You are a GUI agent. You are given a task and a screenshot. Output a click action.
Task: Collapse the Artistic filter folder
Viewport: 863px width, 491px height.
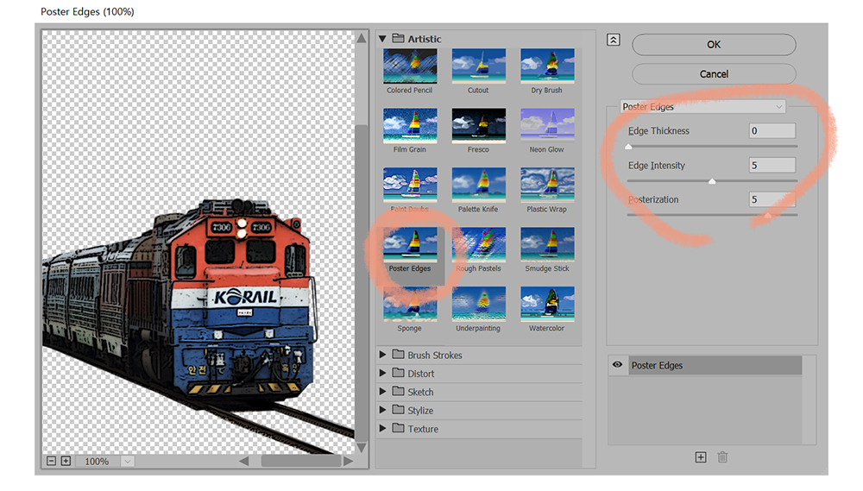pos(382,39)
